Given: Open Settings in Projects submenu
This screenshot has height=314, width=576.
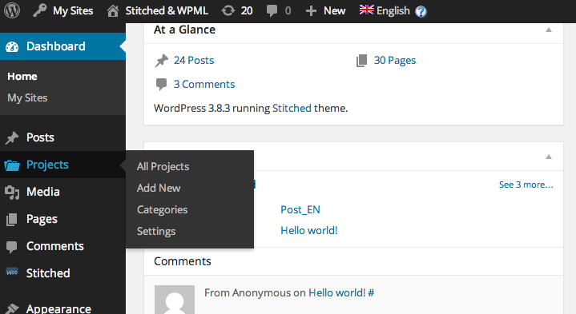Looking at the screenshot, I should [x=156, y=231].
